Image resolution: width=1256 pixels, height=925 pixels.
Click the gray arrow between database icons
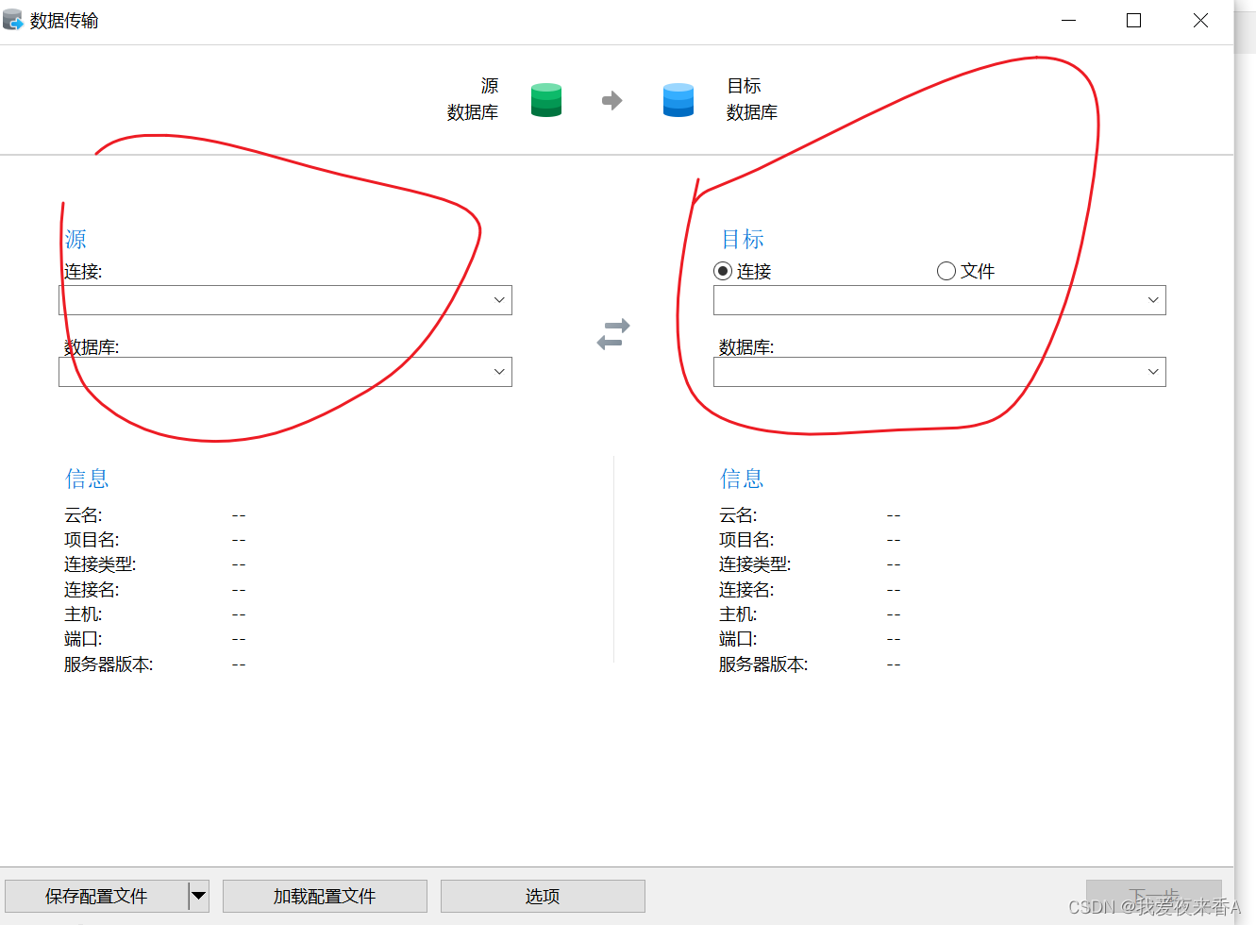[612, 100]
